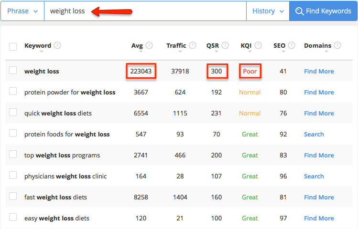Sort by the QSR column arrow

click(217, 52)
